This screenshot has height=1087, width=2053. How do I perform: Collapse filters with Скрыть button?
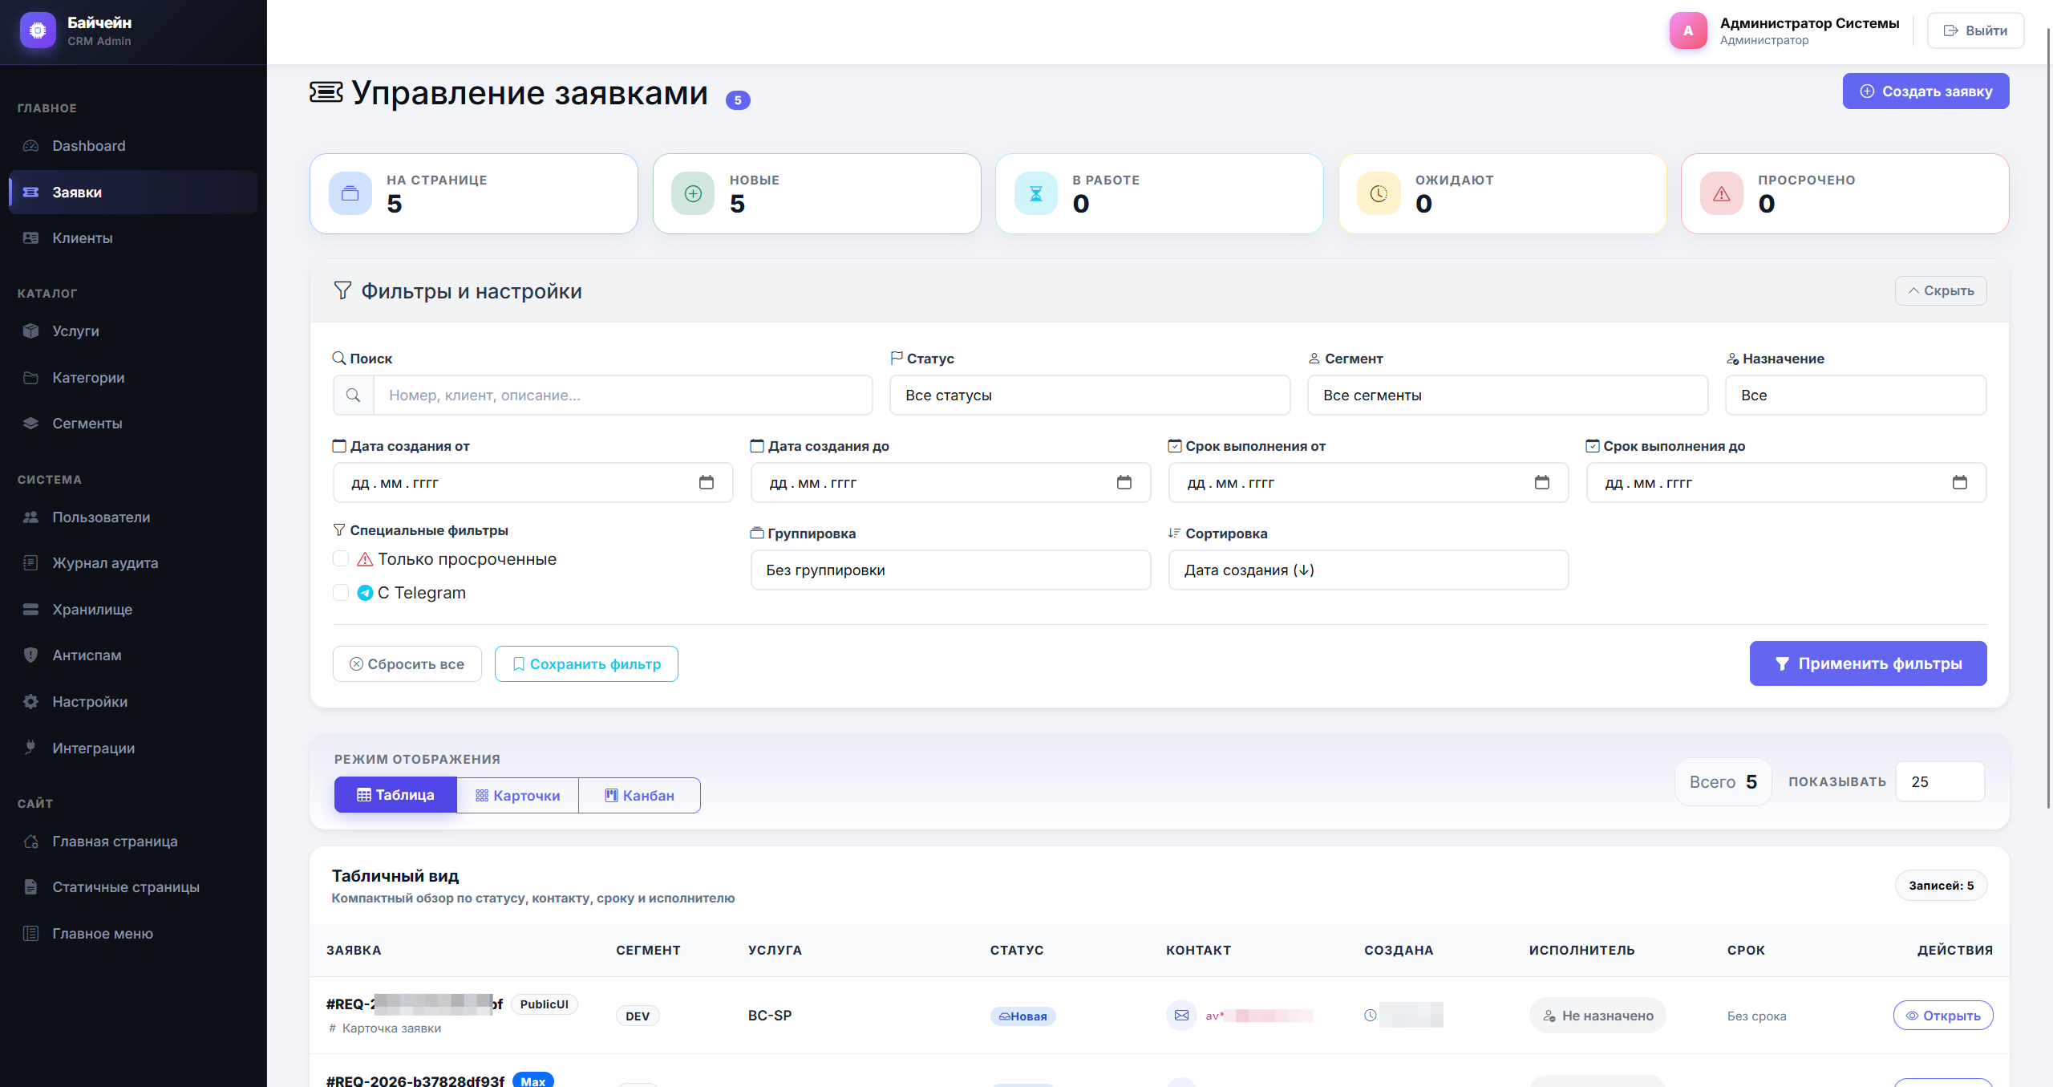coord(1940,291)
